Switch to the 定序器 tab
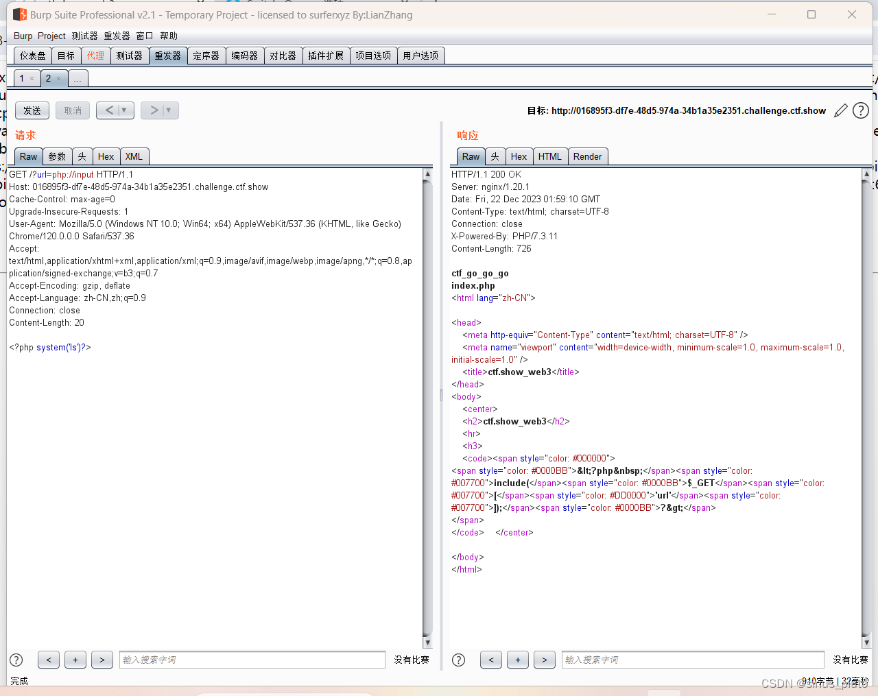Viewport: 878px width, 696px height. [206, 56]
